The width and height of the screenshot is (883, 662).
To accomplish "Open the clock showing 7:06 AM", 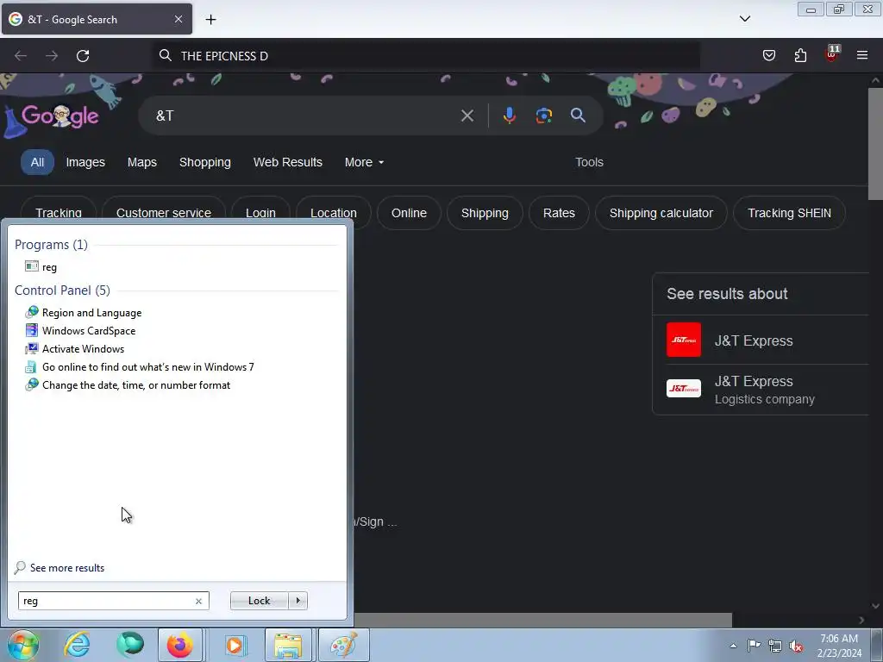I will (x=839, y=646).
